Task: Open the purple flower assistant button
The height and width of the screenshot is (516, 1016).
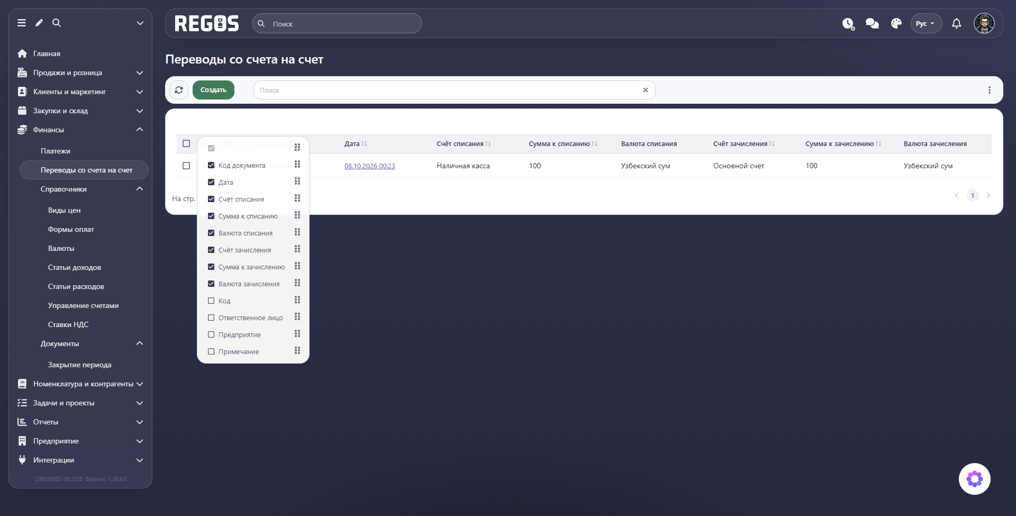Action: click(x=975, y=479)
